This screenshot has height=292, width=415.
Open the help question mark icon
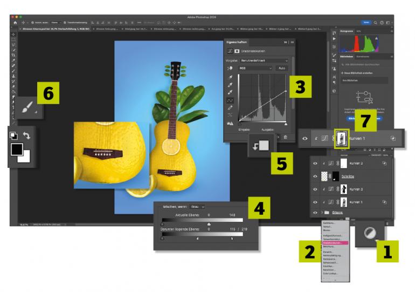coord(382,23)
